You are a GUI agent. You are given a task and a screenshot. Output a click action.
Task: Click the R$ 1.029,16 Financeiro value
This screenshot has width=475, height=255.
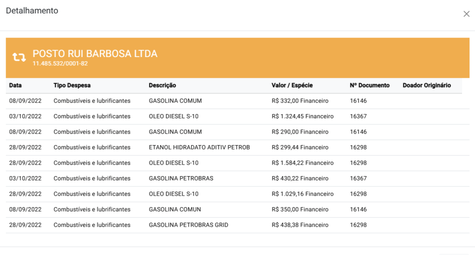click(302, 194)
